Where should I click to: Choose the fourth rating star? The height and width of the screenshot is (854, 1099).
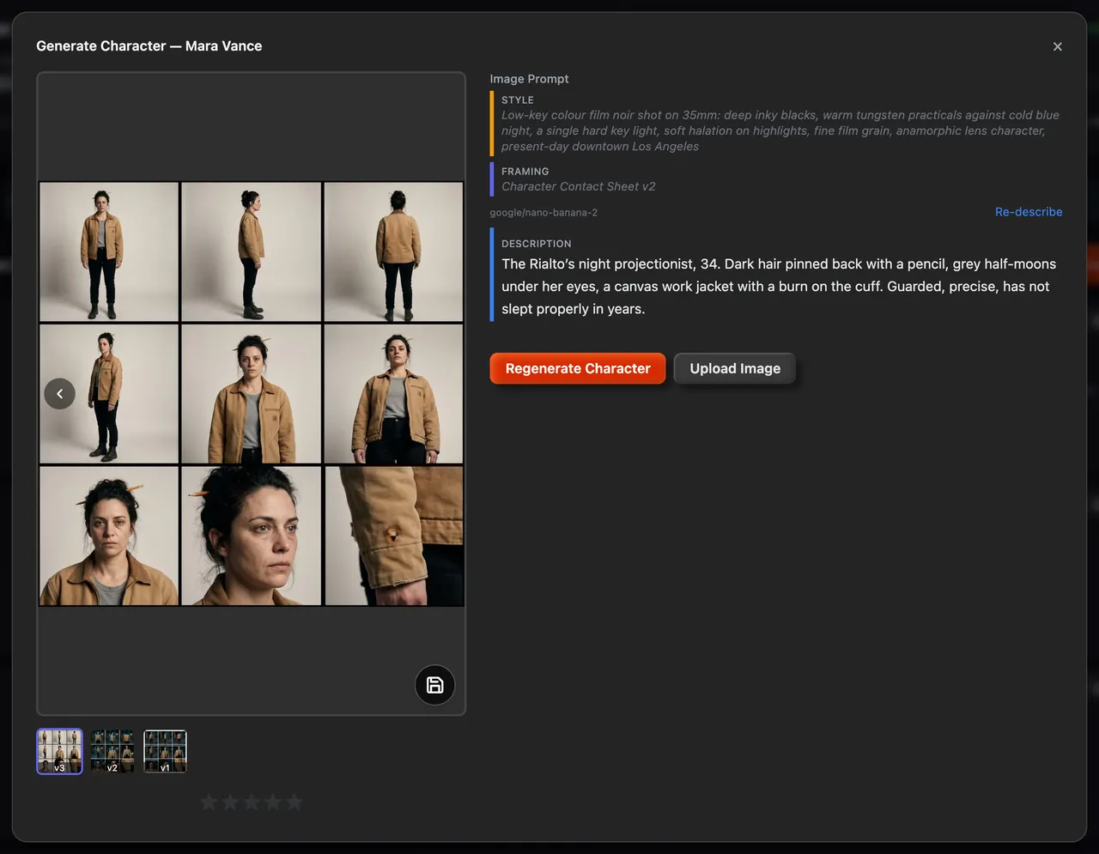[x=273, y=802]
